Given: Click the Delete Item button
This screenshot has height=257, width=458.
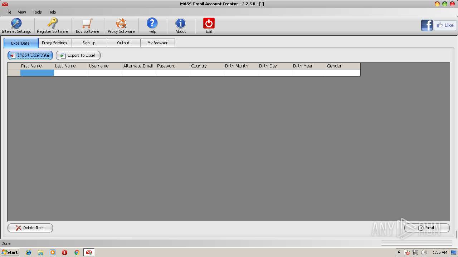Looking at the screenshot, I should pyautogui.click(x=30, y=228).
